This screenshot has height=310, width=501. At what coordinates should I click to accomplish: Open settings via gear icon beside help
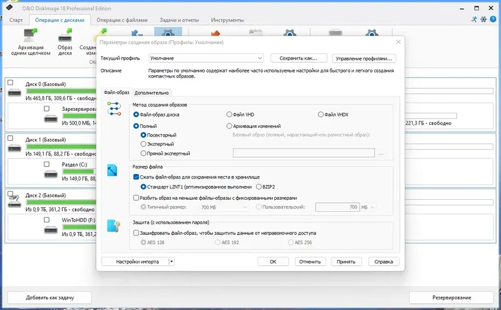pos(483,19)
